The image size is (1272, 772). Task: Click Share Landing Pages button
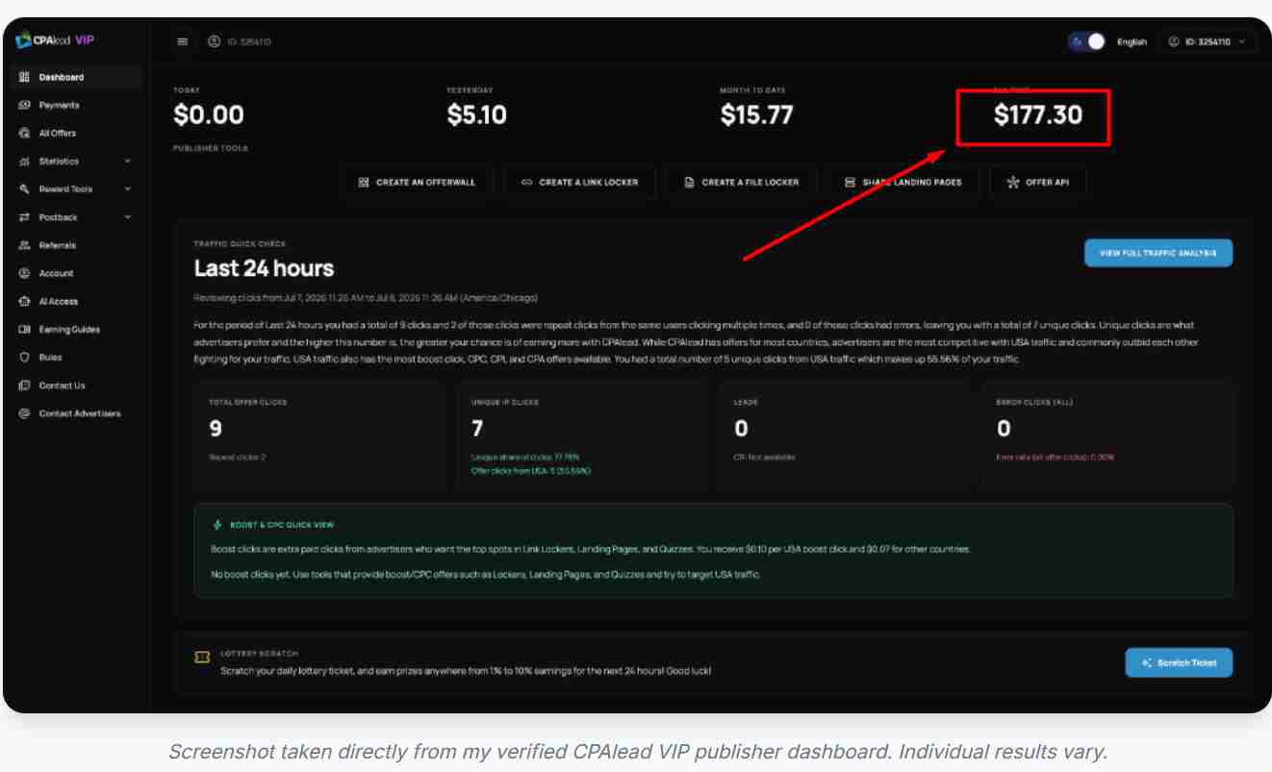[x=903, y=182]
